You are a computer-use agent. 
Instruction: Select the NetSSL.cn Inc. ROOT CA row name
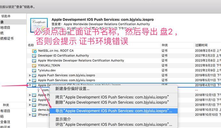56,51
